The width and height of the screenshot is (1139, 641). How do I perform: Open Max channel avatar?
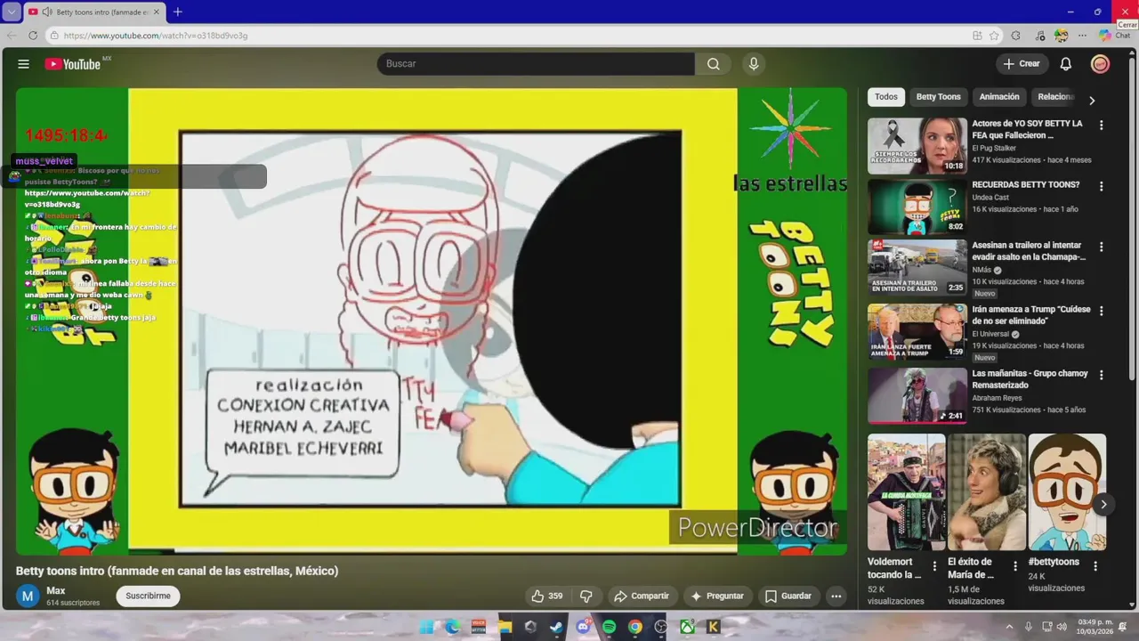(x=28, y=596)
